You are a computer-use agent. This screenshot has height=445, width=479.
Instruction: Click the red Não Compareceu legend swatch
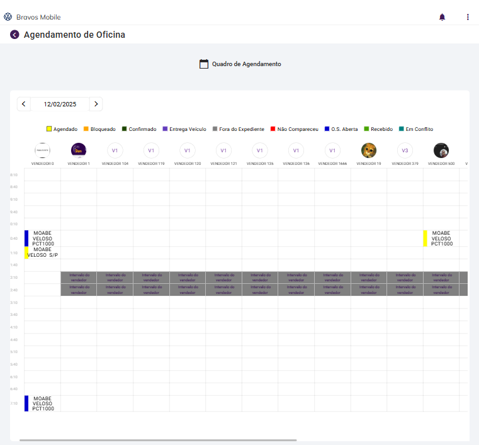[x=273, y=129]
